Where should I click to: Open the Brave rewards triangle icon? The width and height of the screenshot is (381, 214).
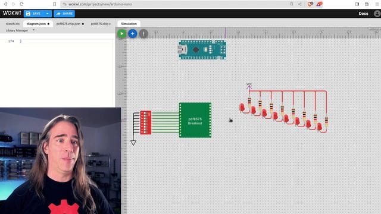coord(319,4)
